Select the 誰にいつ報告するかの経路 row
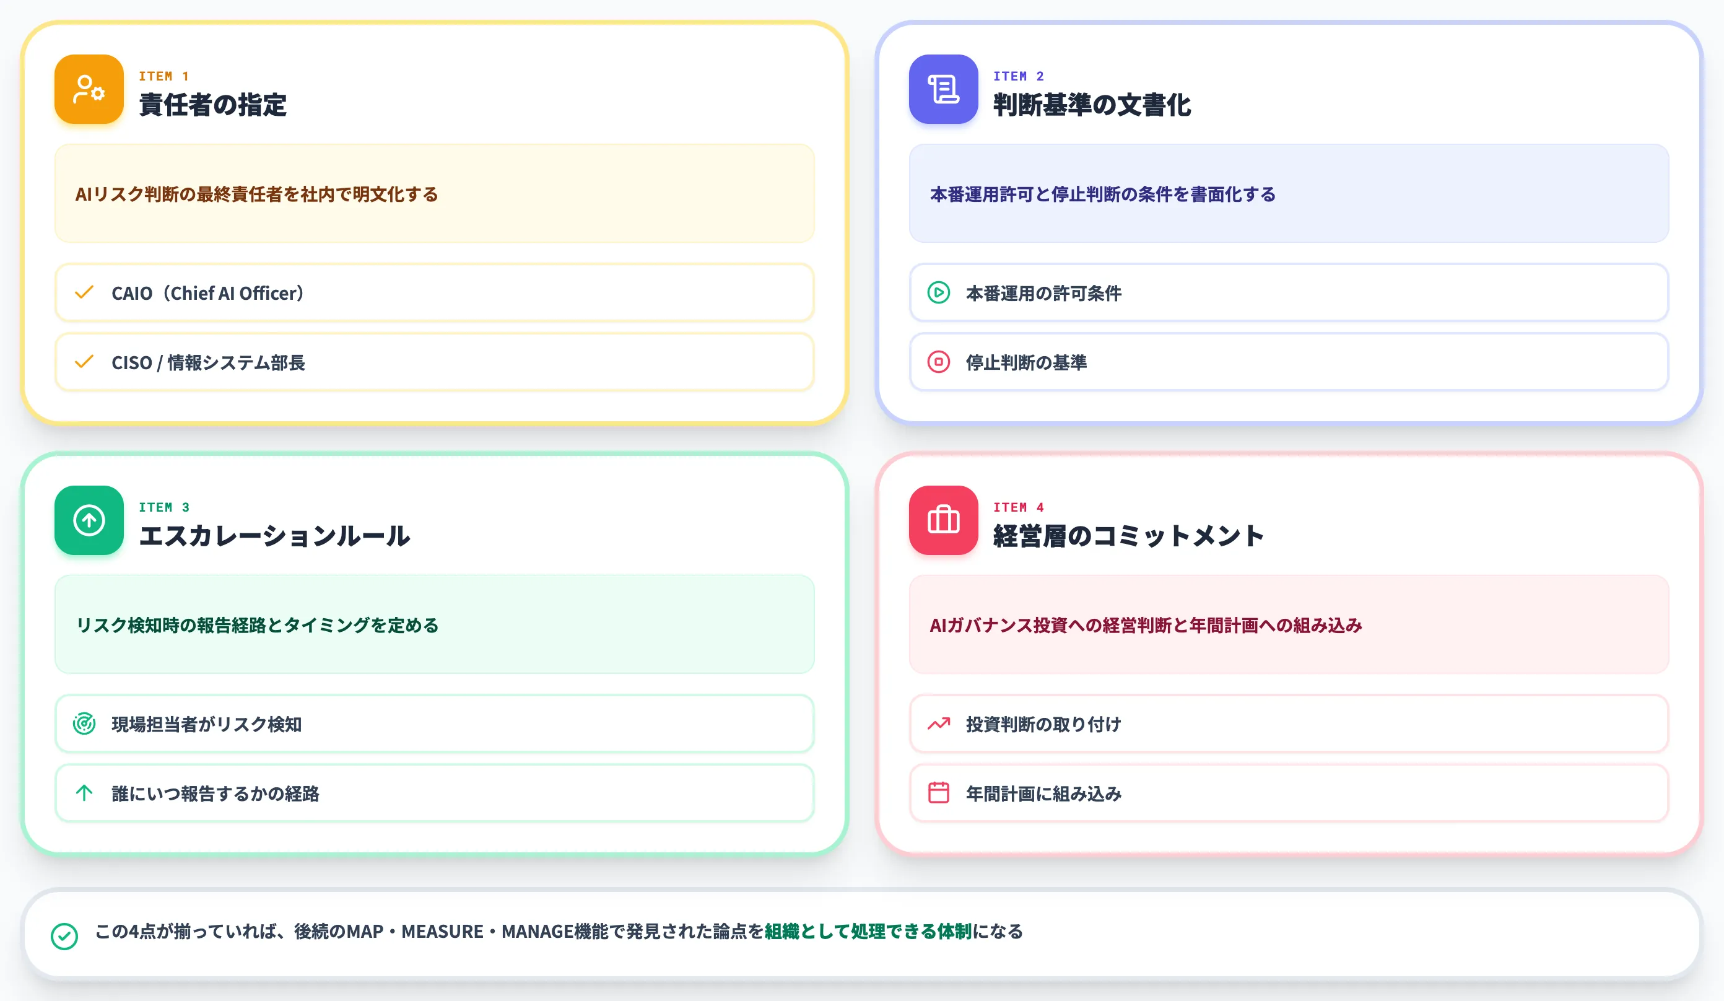The width and height of the screenshot is (1724, 1001). 435,793
